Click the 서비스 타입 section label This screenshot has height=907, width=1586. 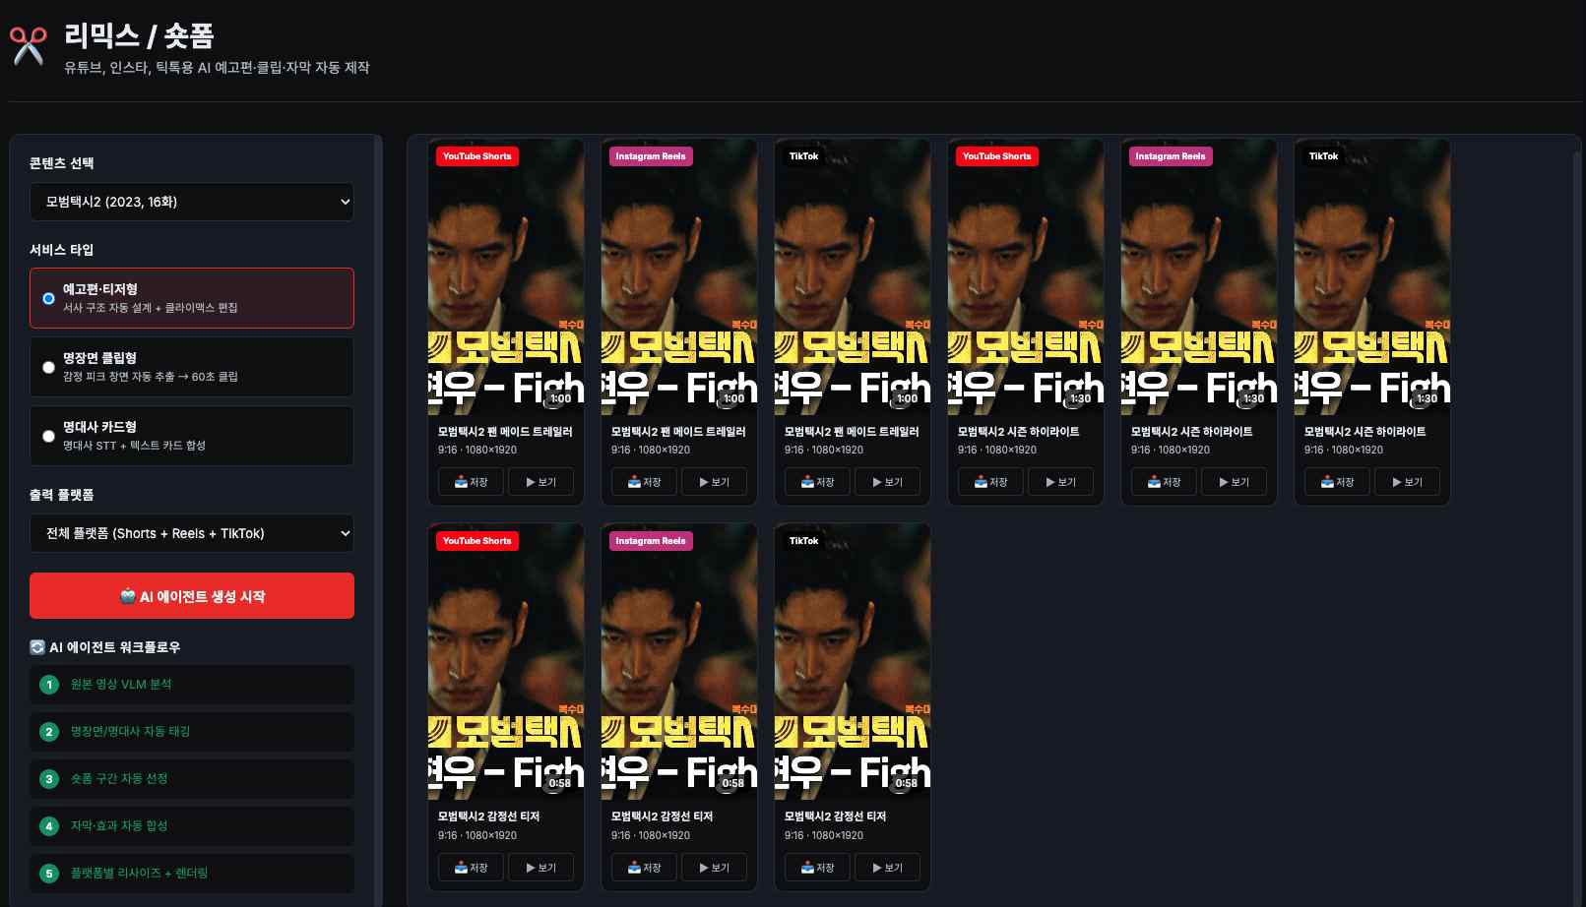click(x=62, y=250)
